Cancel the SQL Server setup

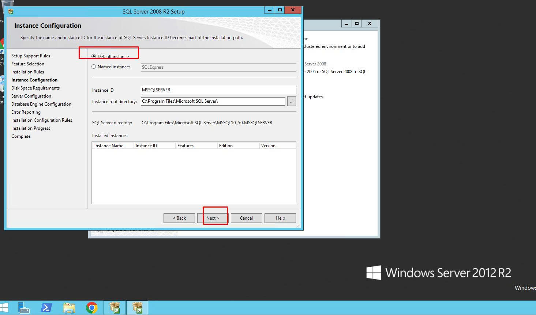pyautogui.click(x=246, y=218)
